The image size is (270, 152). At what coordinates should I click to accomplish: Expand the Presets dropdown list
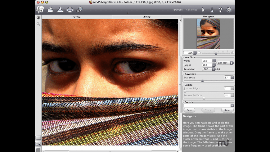(232, 105)
